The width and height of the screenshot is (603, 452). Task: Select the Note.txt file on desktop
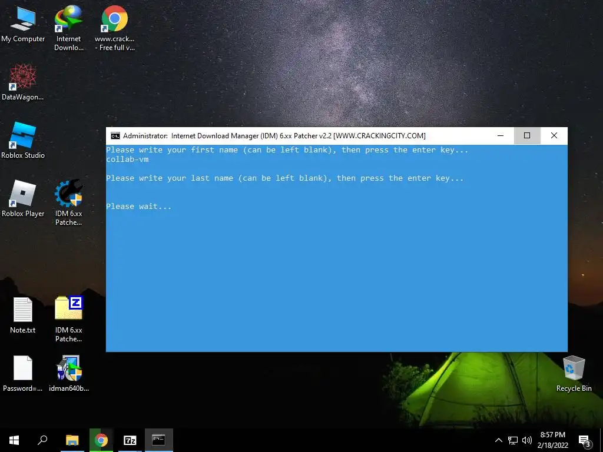click(x=23, y=315)
